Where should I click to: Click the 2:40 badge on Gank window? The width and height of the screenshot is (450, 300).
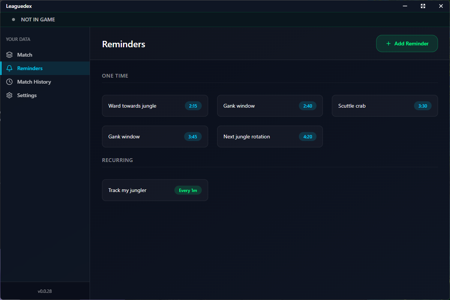point(307,106)
